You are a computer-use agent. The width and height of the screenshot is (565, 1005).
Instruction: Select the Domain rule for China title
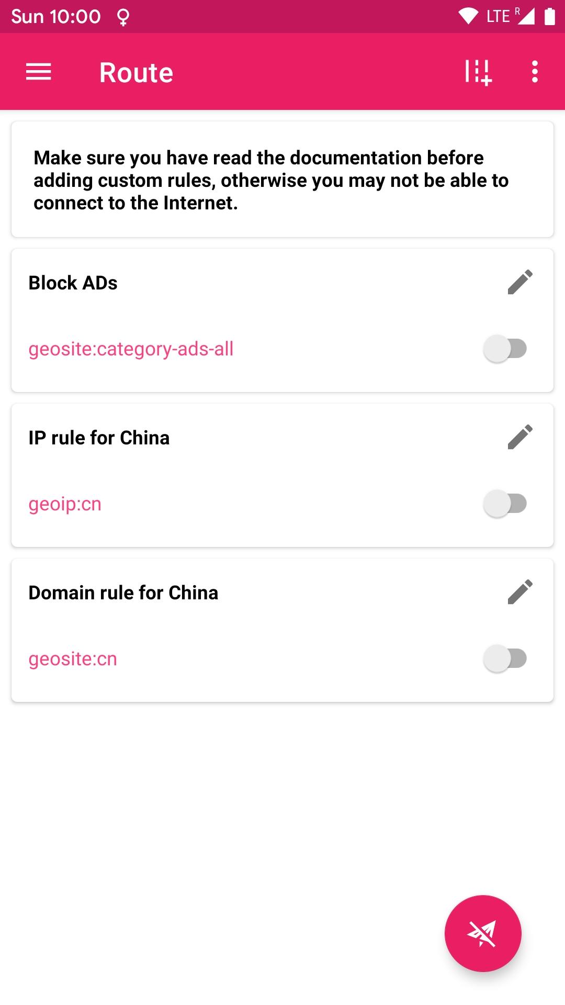coord(123,593)
